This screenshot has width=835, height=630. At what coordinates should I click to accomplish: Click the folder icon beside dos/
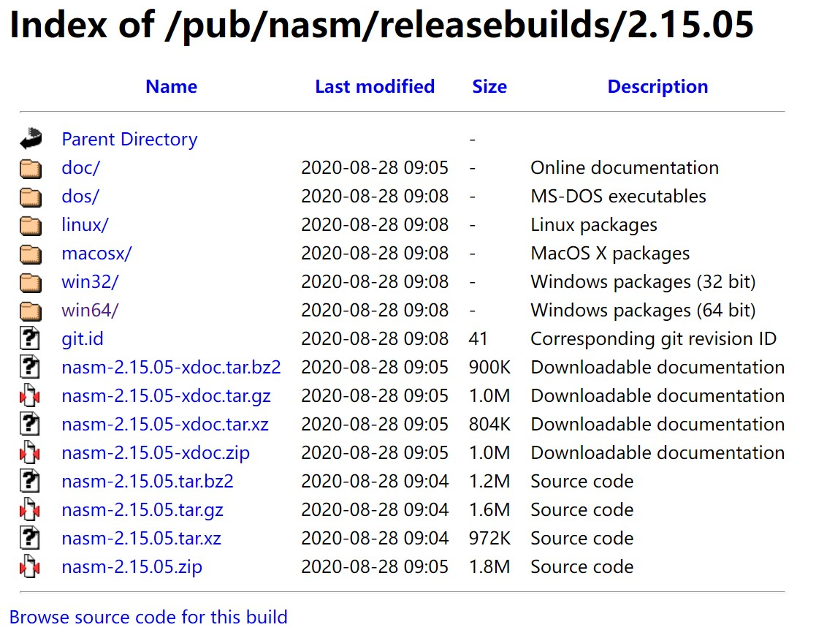click(x=31, y=197)
